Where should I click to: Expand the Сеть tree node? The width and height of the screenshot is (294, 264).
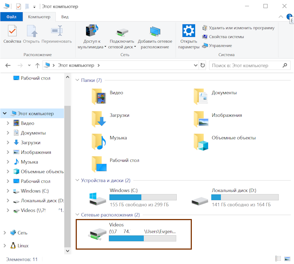[4, 233]
